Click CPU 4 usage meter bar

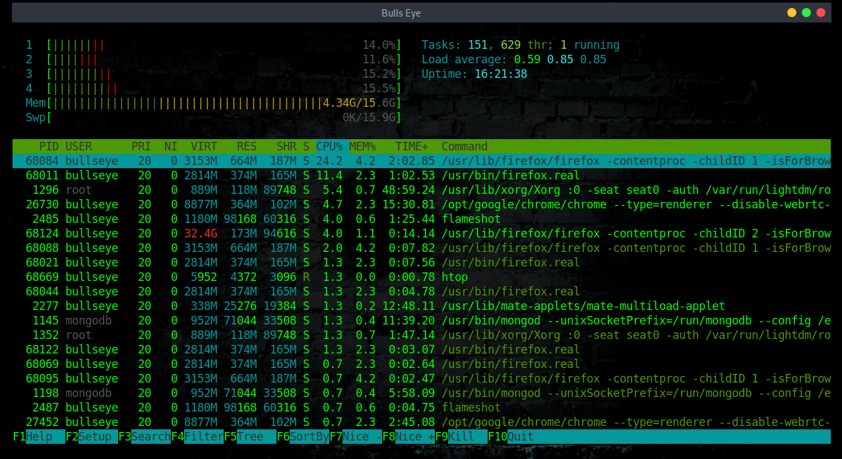point(223,88)
